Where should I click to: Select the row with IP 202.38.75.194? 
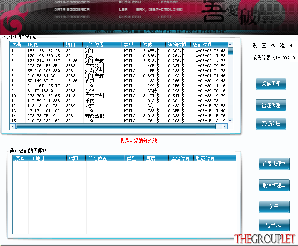119,116
